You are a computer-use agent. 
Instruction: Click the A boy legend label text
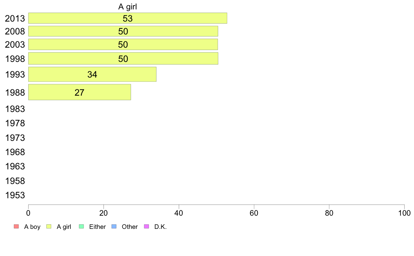32,227
